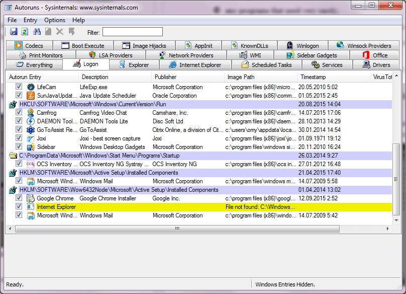Click the HKCU Run registry key icon
This screenshot has width=406, height=294.
(13, 104)
